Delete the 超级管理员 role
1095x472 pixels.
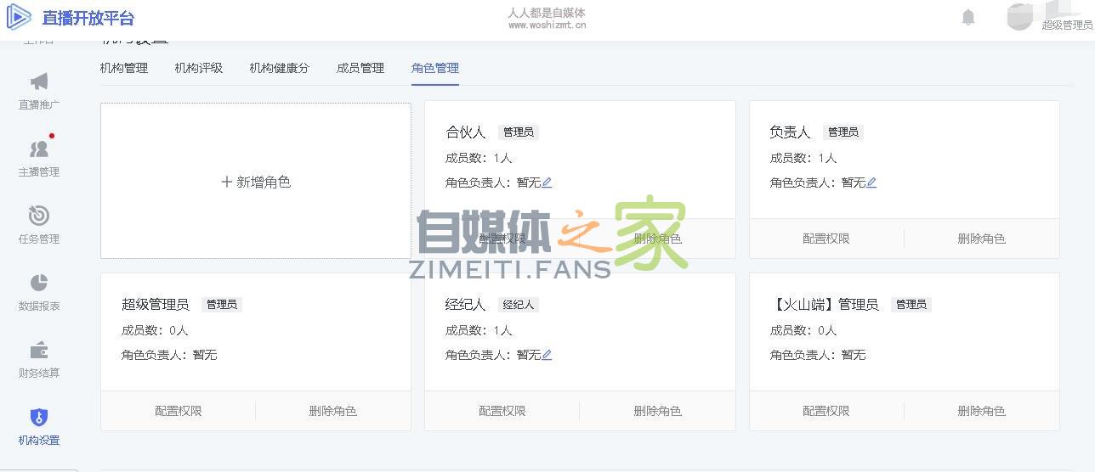[x=333, y=411]
